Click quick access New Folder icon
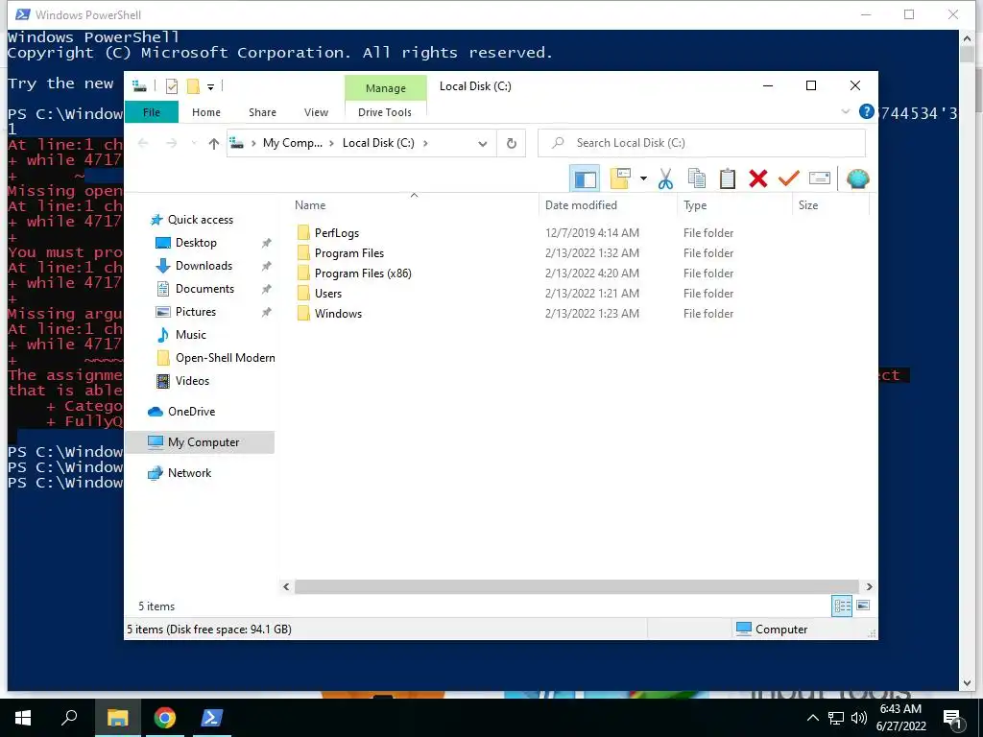The height and width of the screenshot is (737, 983). click(193, 86)
